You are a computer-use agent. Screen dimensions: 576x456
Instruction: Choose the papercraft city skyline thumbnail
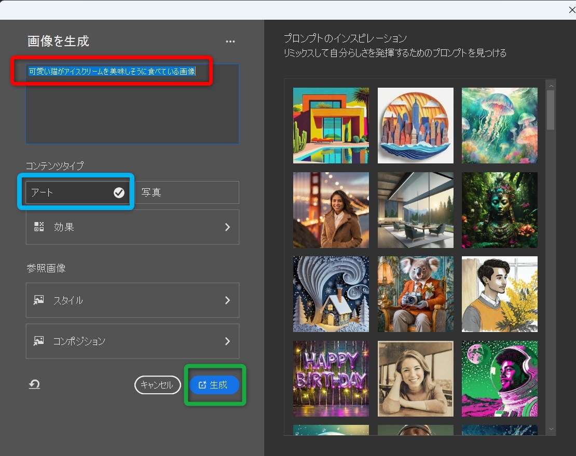point(415,125)
